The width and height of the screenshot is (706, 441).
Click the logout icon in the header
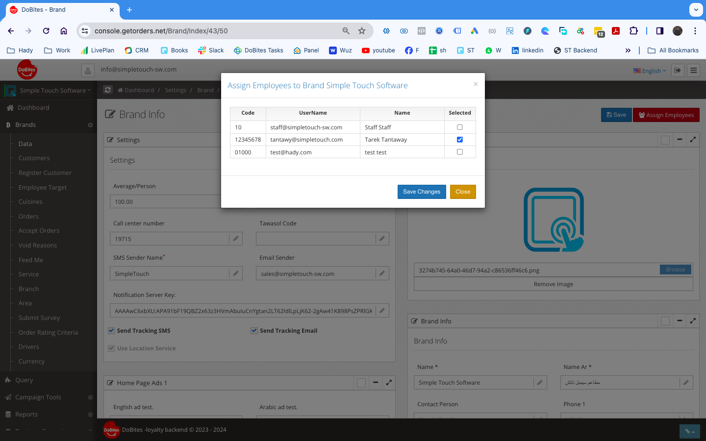(678, 71)
